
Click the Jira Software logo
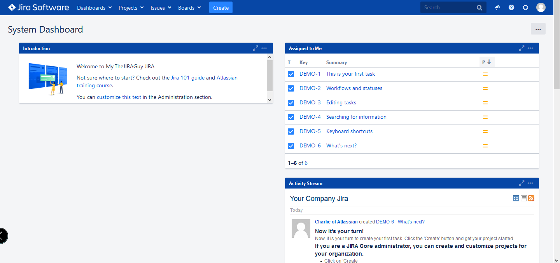(38, 7)
